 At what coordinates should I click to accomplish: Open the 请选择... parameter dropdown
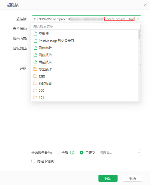pyautogui.click(x=119, y=153)
